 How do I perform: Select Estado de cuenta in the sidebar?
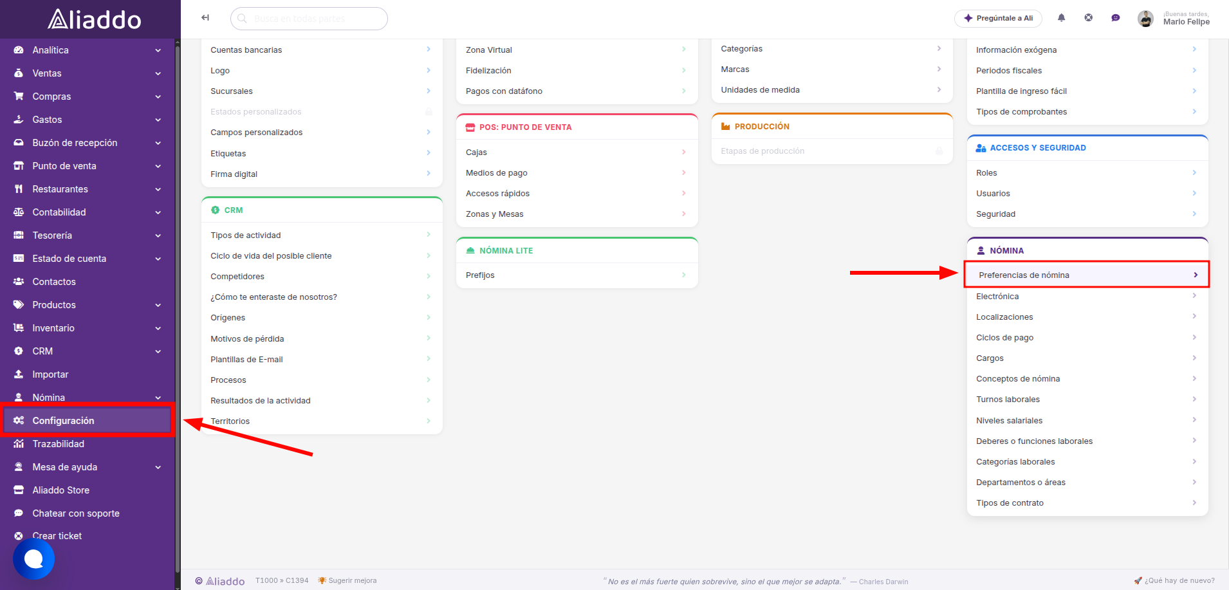click(x=88, y=259)
